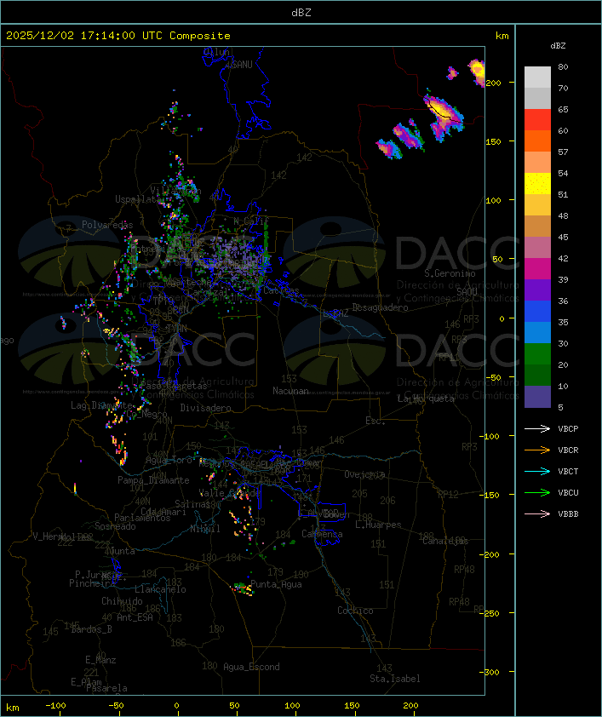Select the purple 36 dBZ legend swatch
The image size is (602, 717).
(537, 290)
